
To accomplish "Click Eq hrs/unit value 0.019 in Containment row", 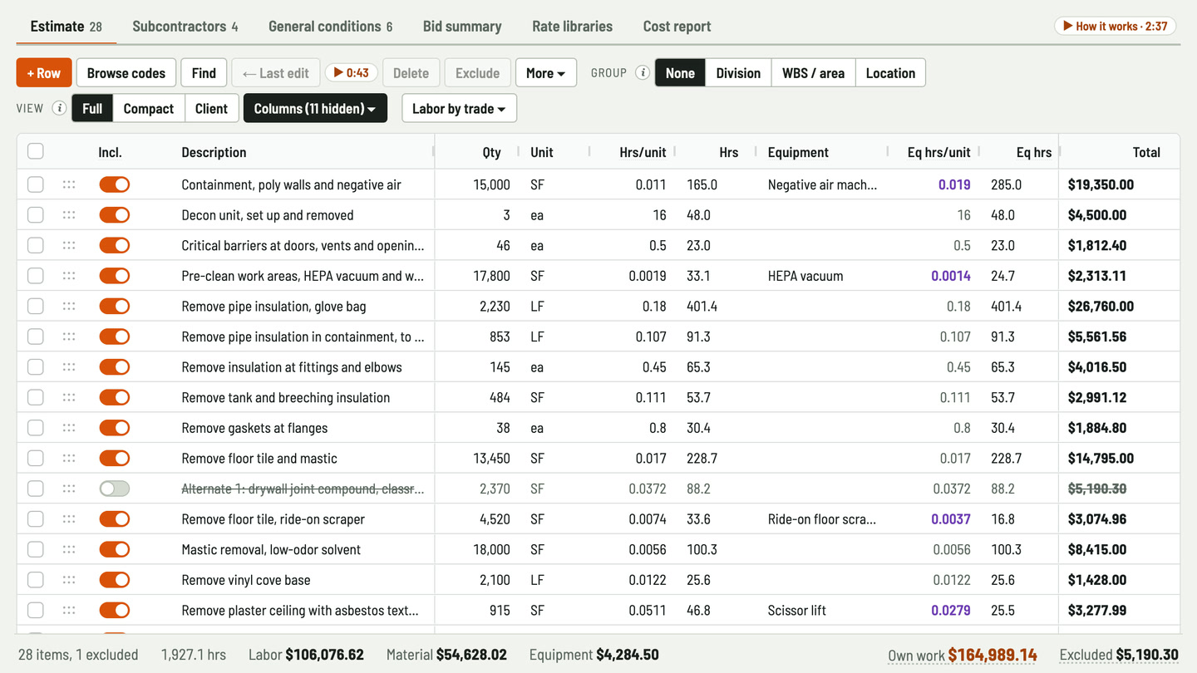I will [954, 184].
